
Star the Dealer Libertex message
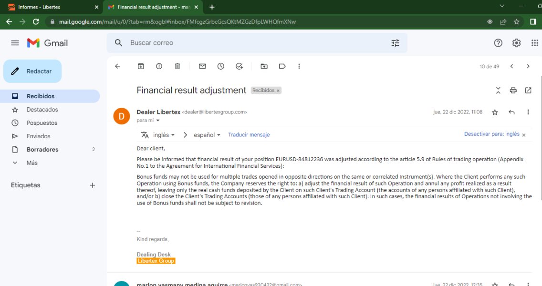click(x=495, y=112)
